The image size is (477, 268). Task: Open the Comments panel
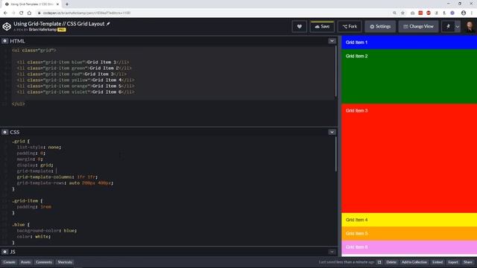44,262
